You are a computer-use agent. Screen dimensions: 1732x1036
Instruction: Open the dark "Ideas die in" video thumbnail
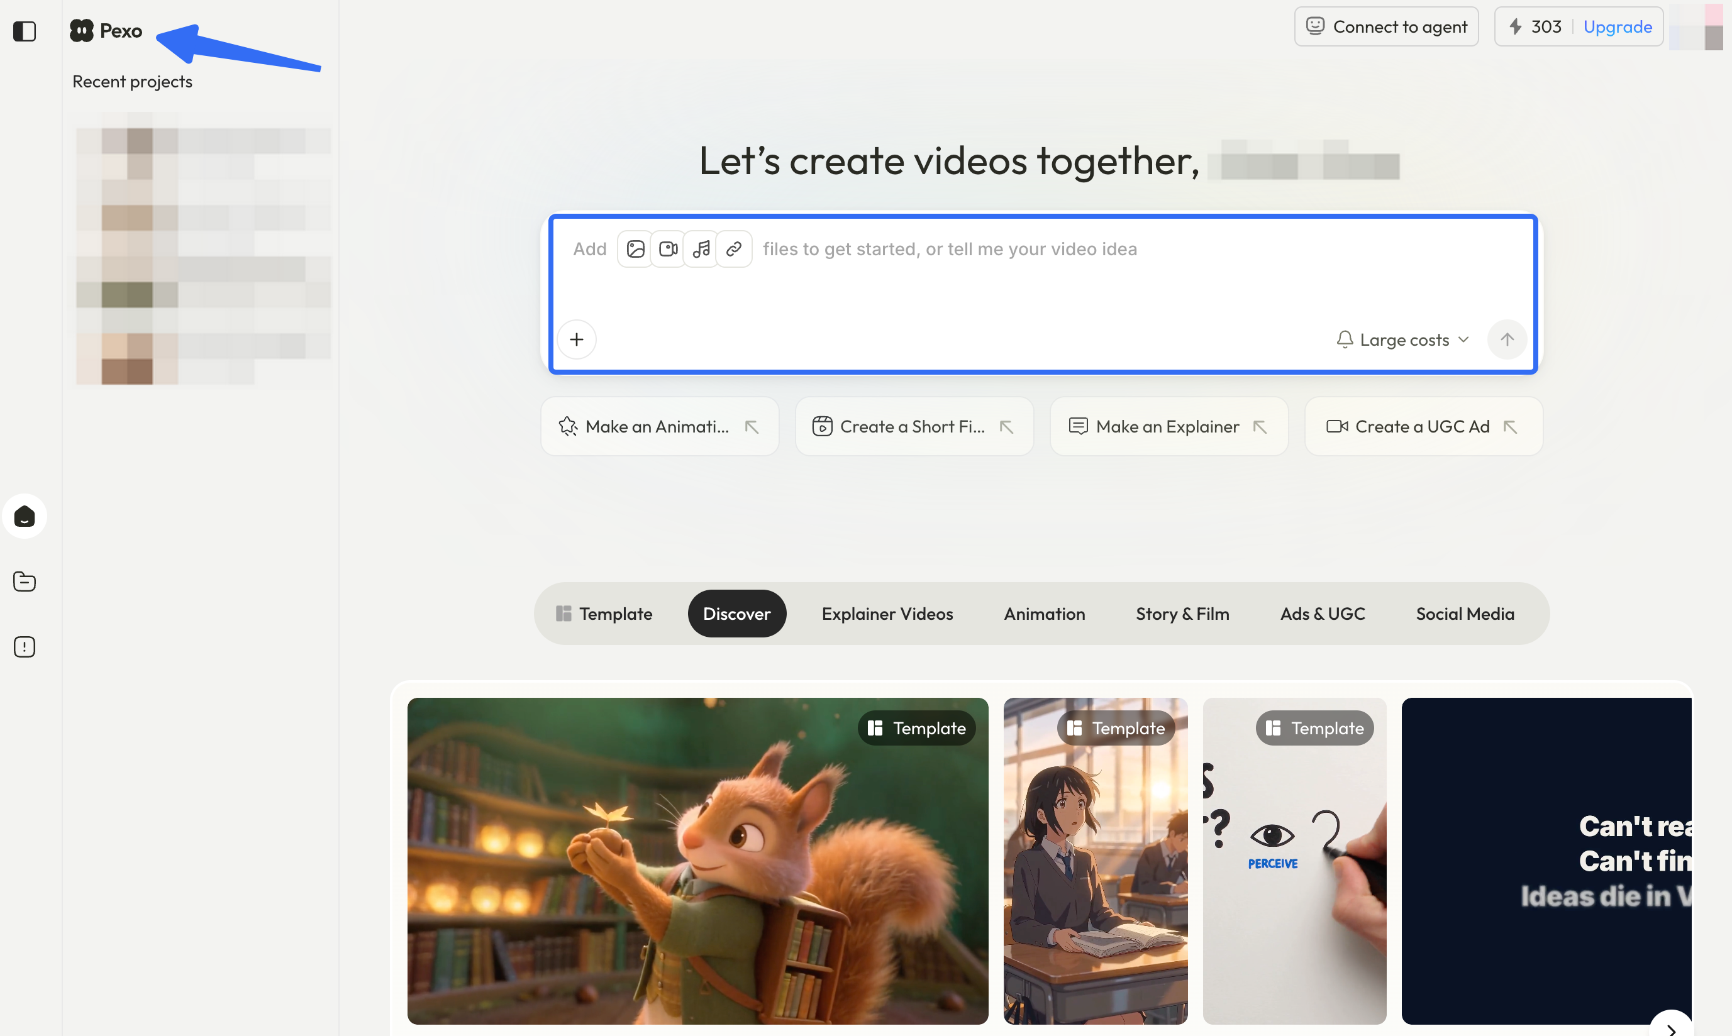(1546, 861)
